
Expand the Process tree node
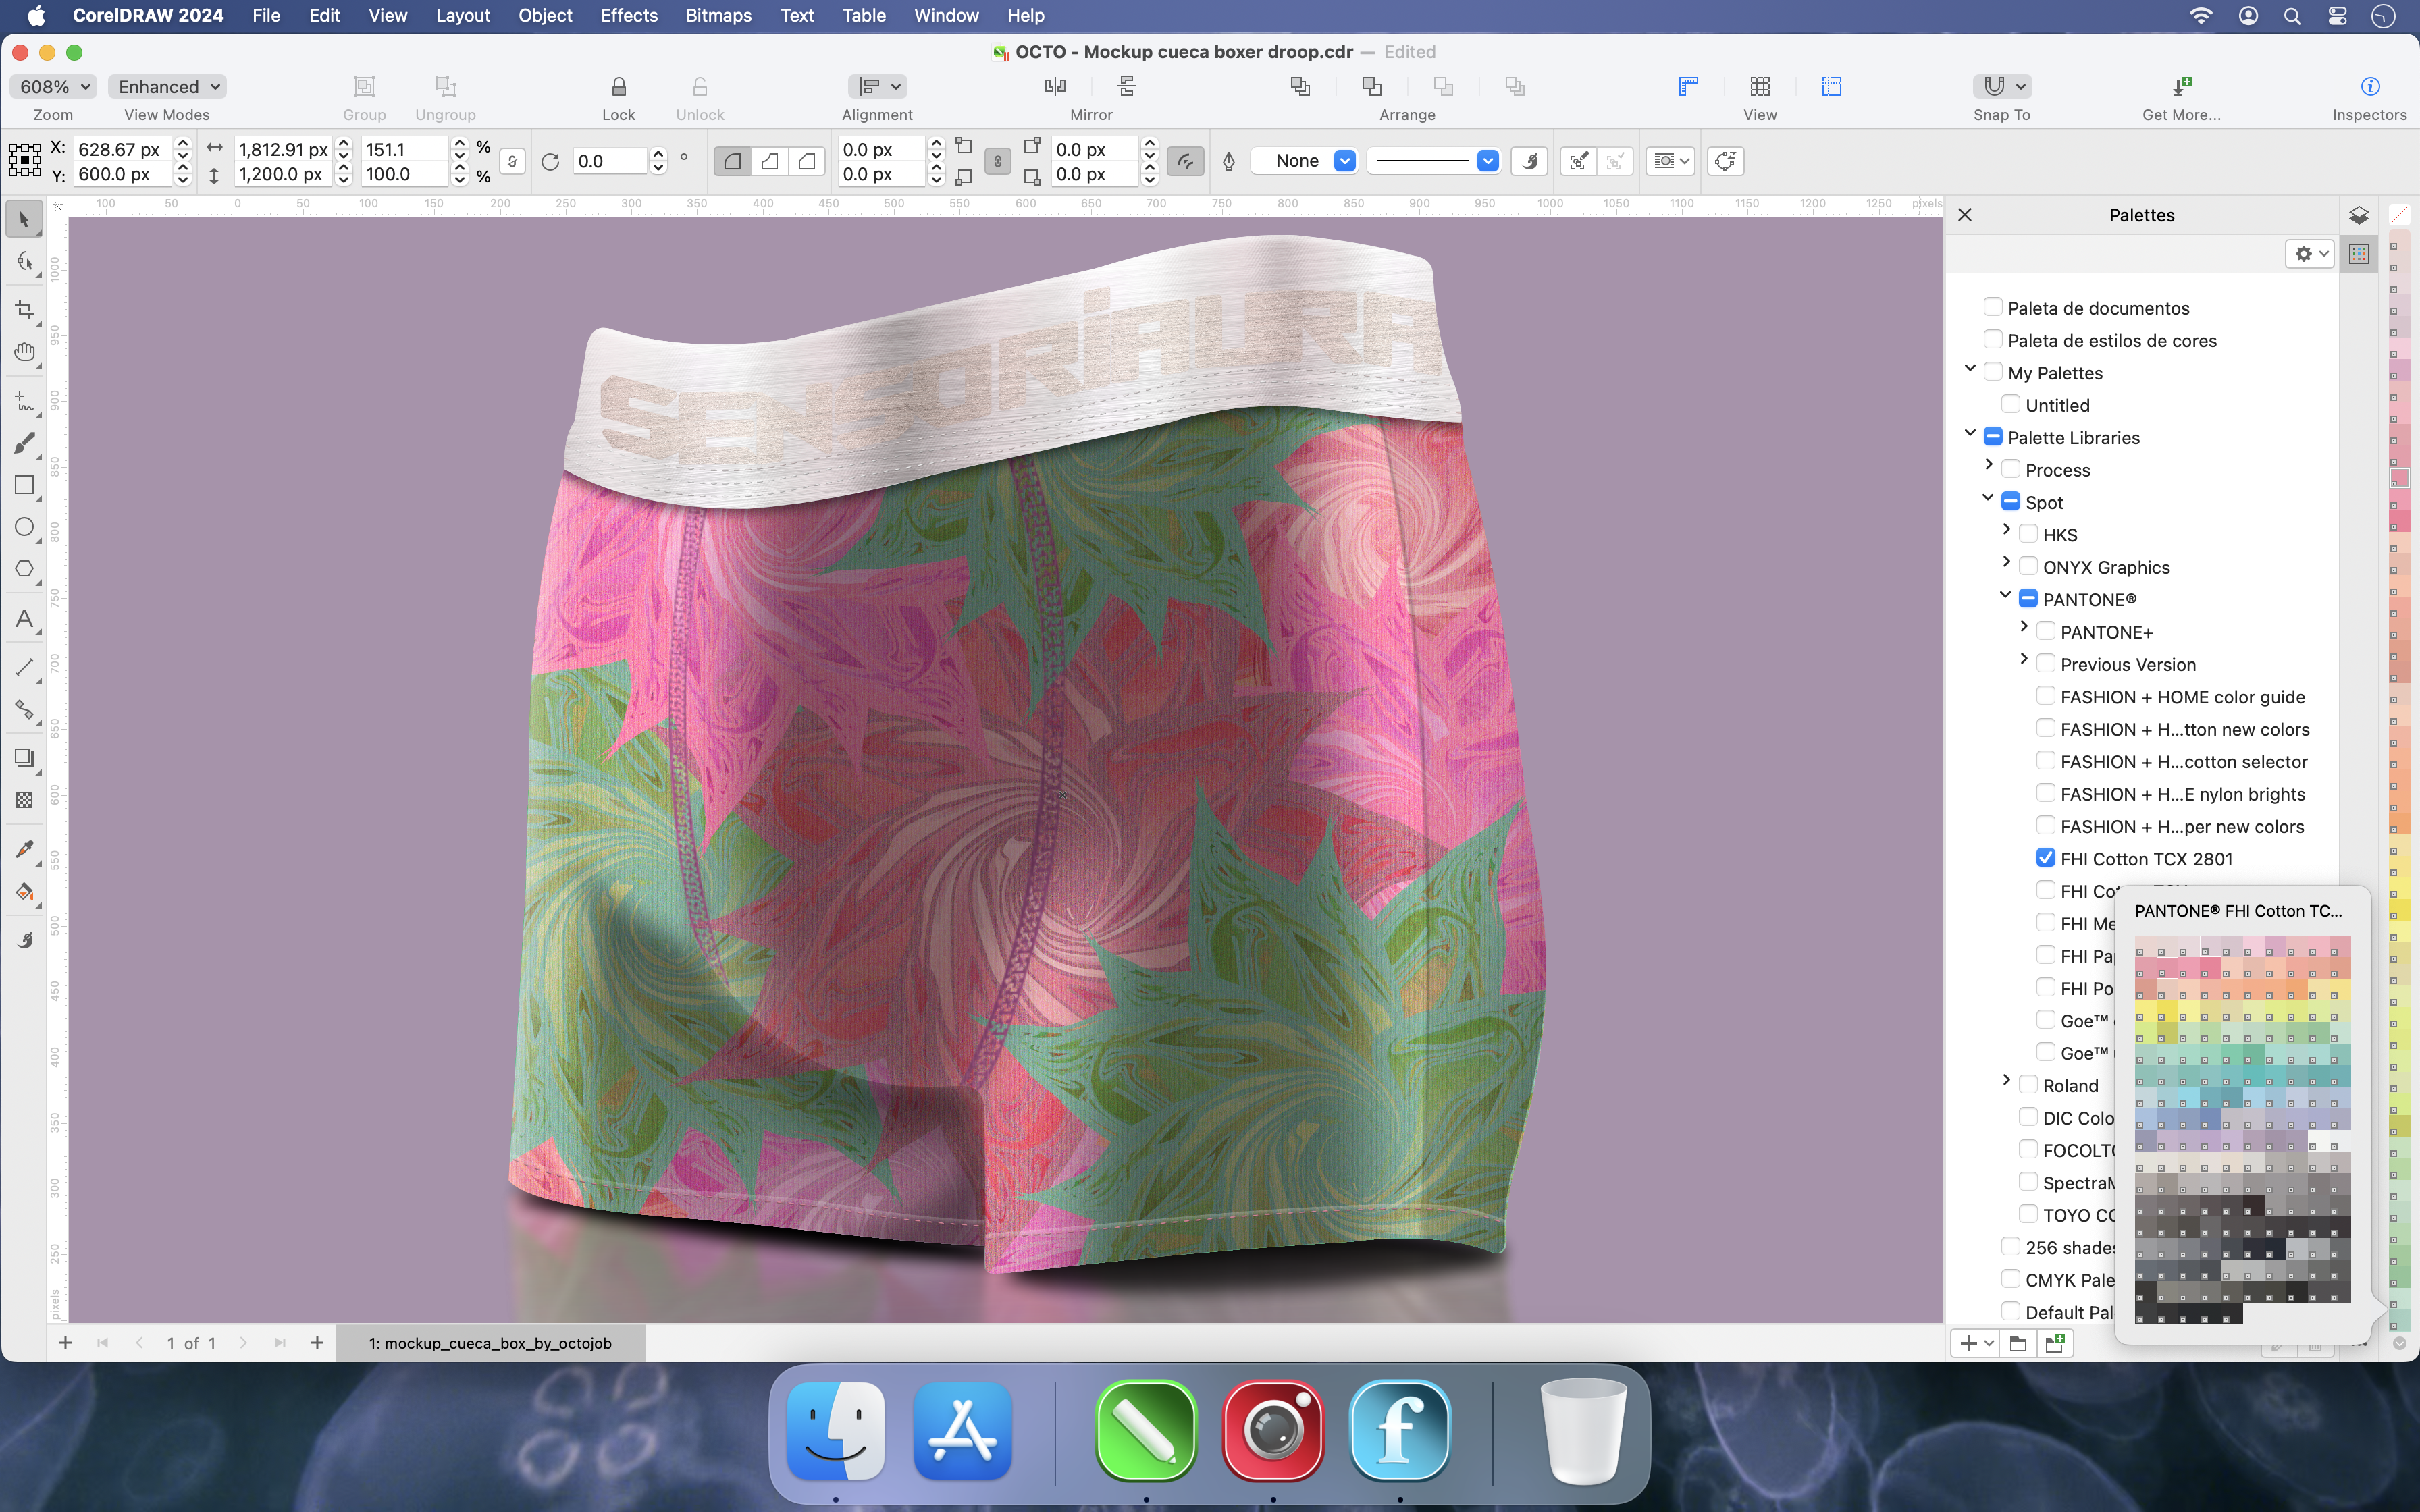click(1988, 465)
